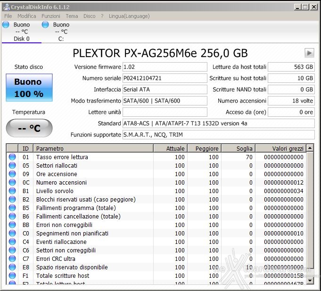Viewport: 321px width, 291px height.
Task: Click the Modo trasferimento SATA/600 field
Action: point(165,101)
